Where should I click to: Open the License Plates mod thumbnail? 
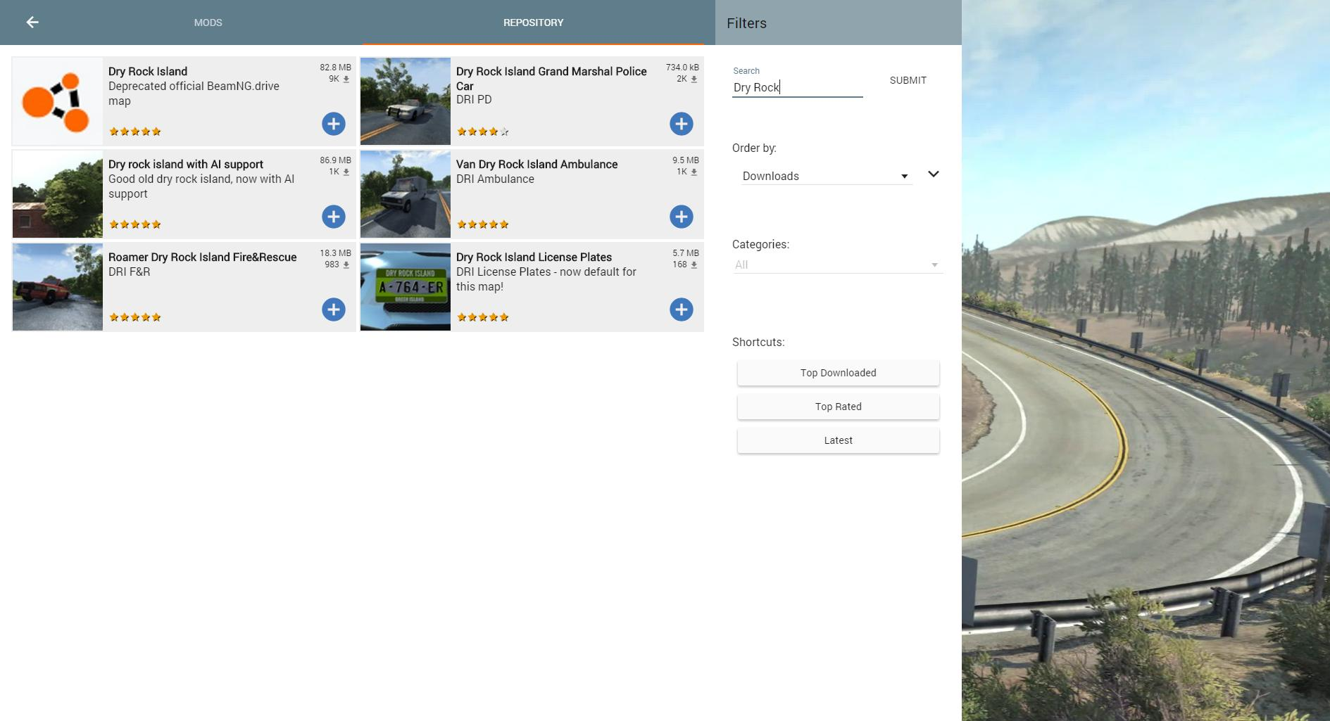[x=406, y=287]
